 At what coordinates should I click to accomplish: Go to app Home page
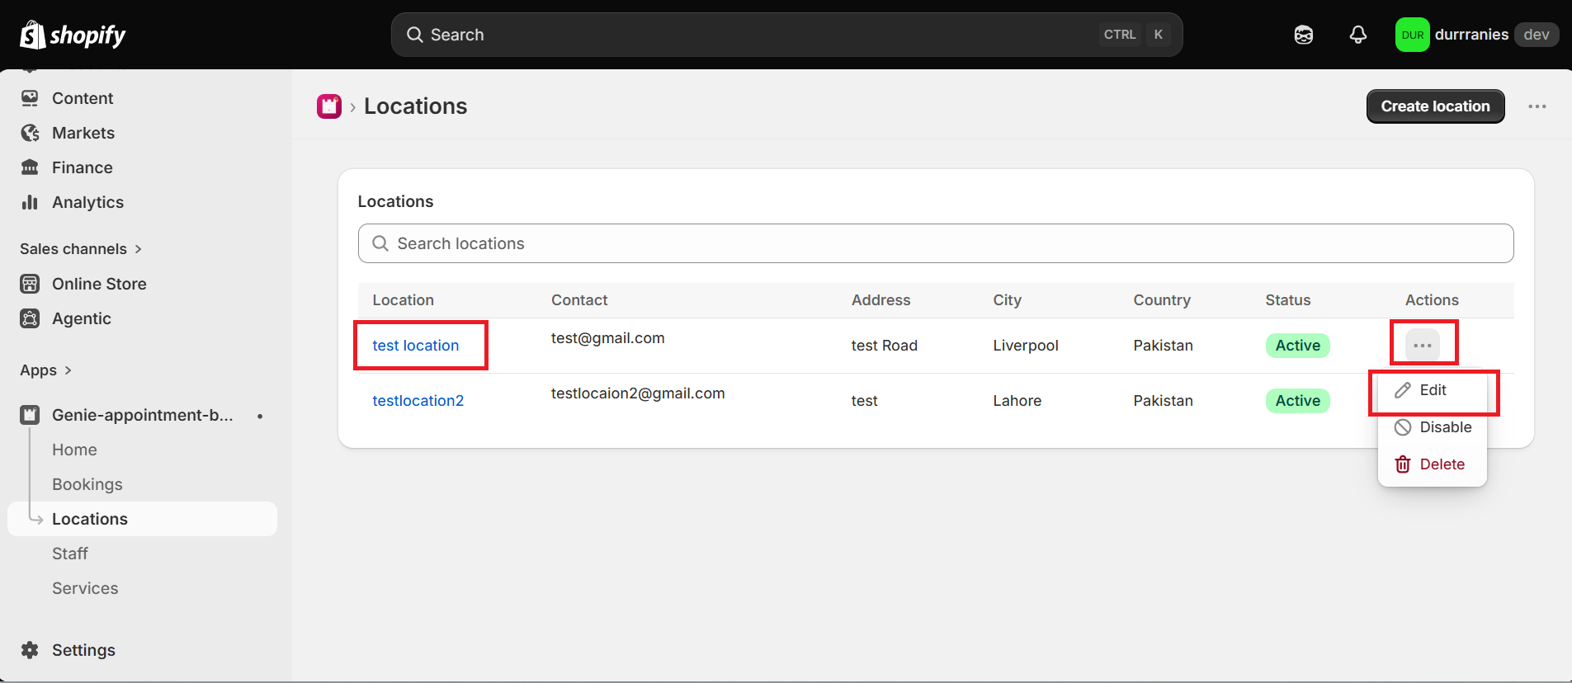pyautogui.click(x=74, y=450)
